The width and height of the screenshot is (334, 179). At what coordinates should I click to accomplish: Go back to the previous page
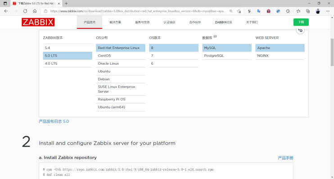click(x=6, y=11)
